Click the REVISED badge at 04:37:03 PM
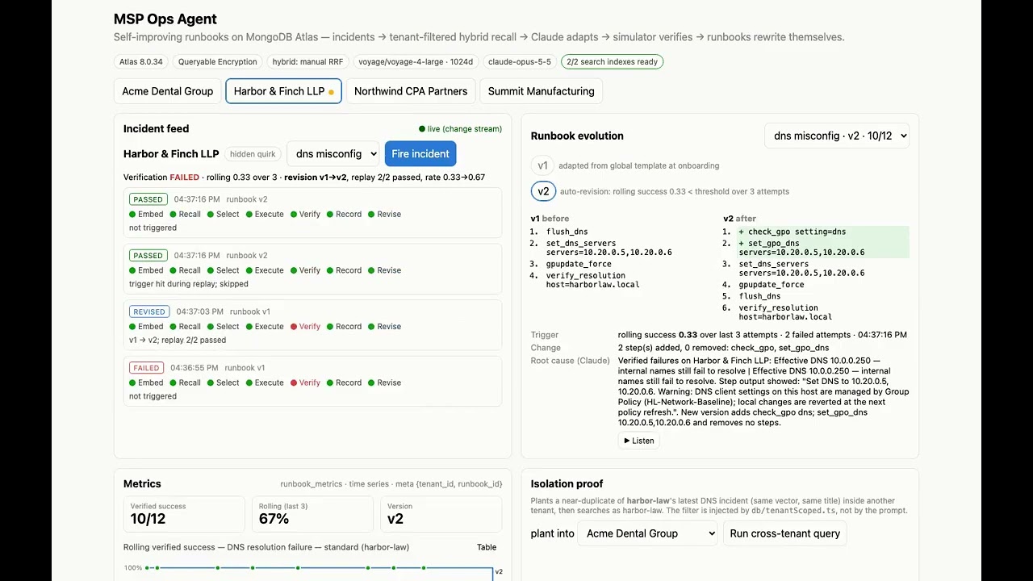This screenshot has width=1033, height=581. coord(149,311)
